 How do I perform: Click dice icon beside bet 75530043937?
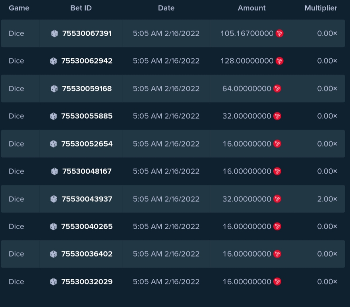pyautogui.click(x=54, y=199)
